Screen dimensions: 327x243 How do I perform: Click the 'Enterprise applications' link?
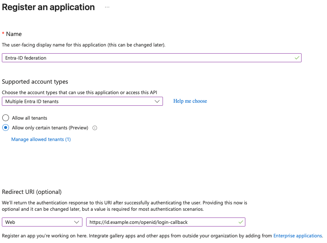298,235
